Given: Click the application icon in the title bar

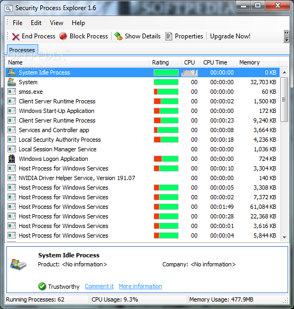Looking at the screenshot, I should (9, 9).
